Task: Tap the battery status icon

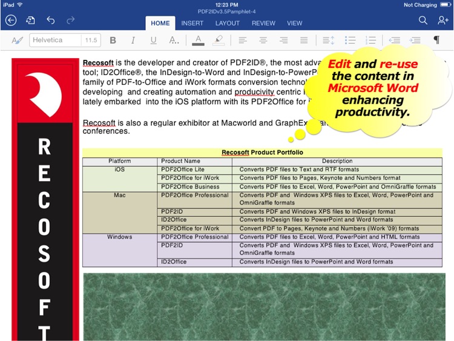Action: coord(446,5)
